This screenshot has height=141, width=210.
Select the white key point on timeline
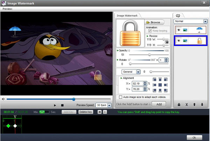[15, 126]
